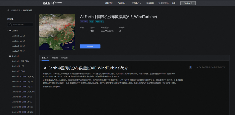Select Landsat8 C2 L2 dataset
235x115 pixels.
pos(18,46)
